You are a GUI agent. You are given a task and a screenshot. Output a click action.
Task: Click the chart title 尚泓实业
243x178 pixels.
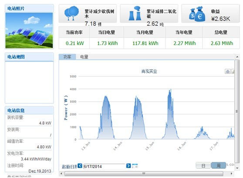point(149,72)
